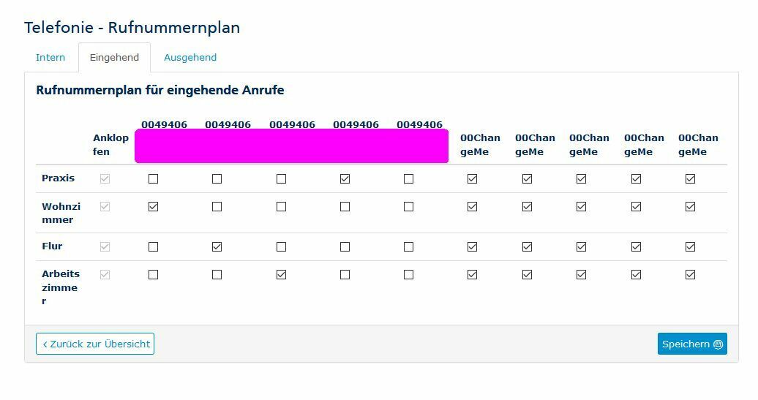This screenshot has width=758, height=400.
Task: Toggle Arbeitszimmer Anklopfen checkbox
Action: (105, 274)
